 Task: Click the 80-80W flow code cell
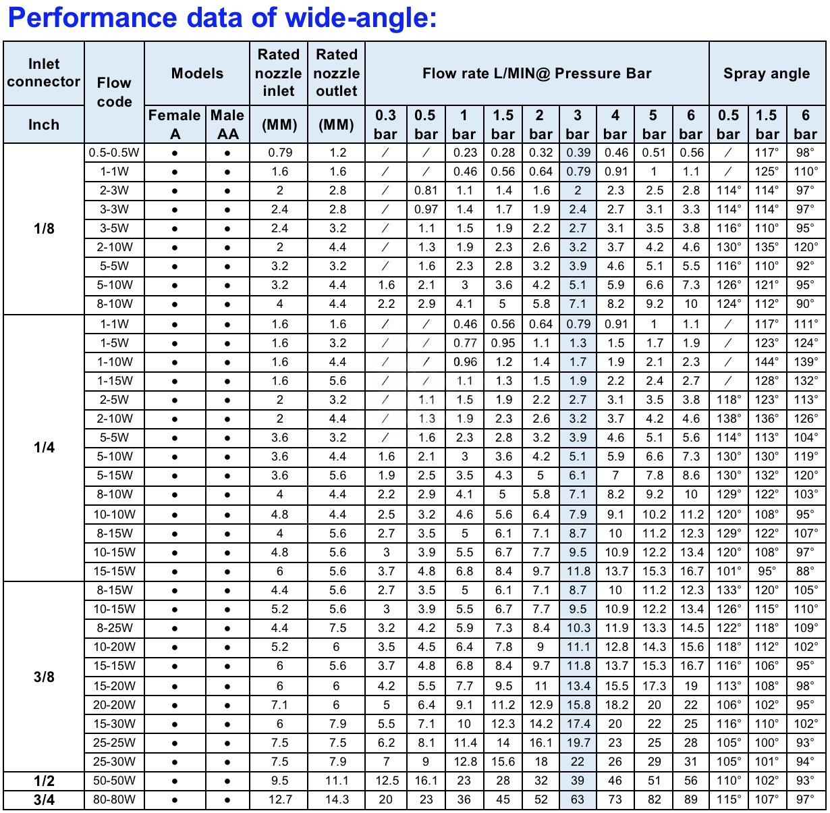[x=114, y=799]
